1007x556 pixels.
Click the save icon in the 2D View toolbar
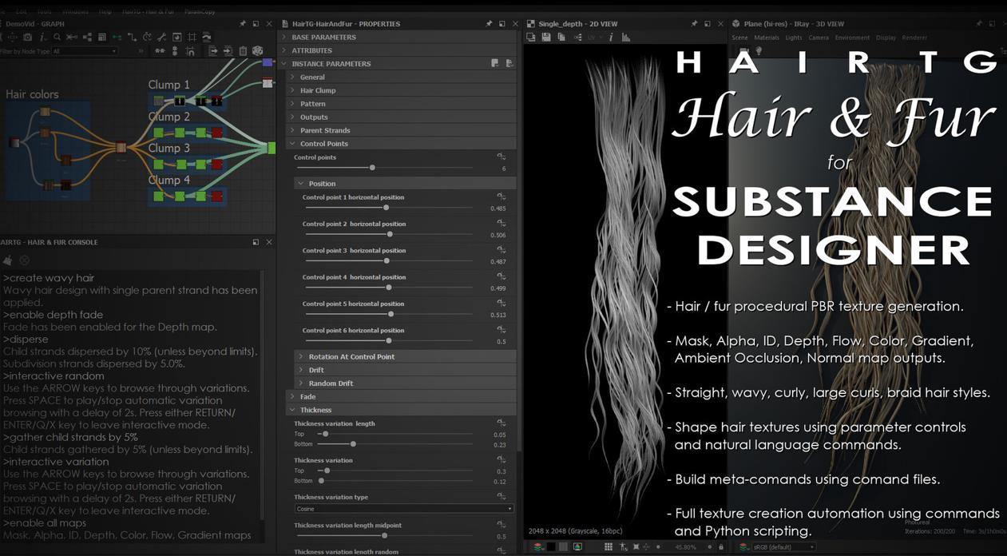click(x=546, y=38)
